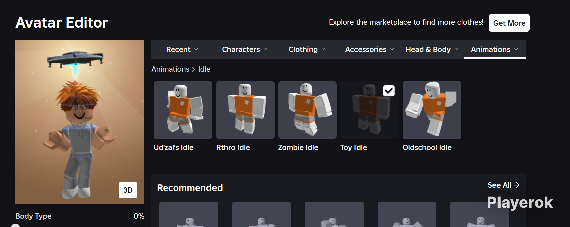
Task: Open the Accessories dropdown menu
Action: (370, 49)
